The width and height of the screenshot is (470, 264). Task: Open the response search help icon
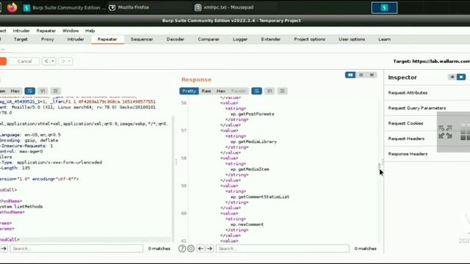[182, 249]
